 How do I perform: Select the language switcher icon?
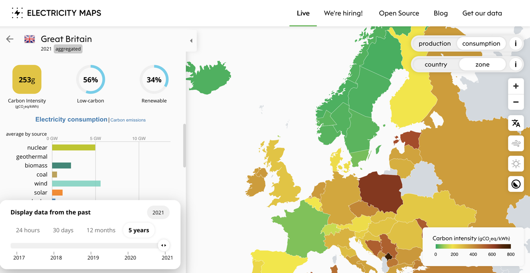[x=516, y=123]
